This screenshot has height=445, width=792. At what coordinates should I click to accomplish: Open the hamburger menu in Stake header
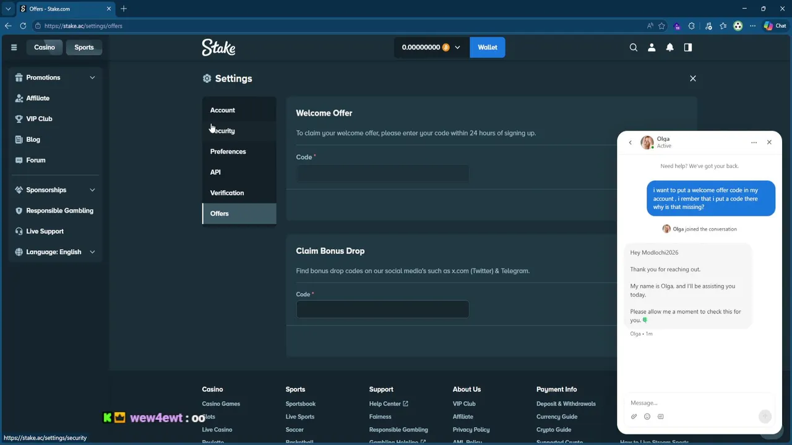[14, 47]
